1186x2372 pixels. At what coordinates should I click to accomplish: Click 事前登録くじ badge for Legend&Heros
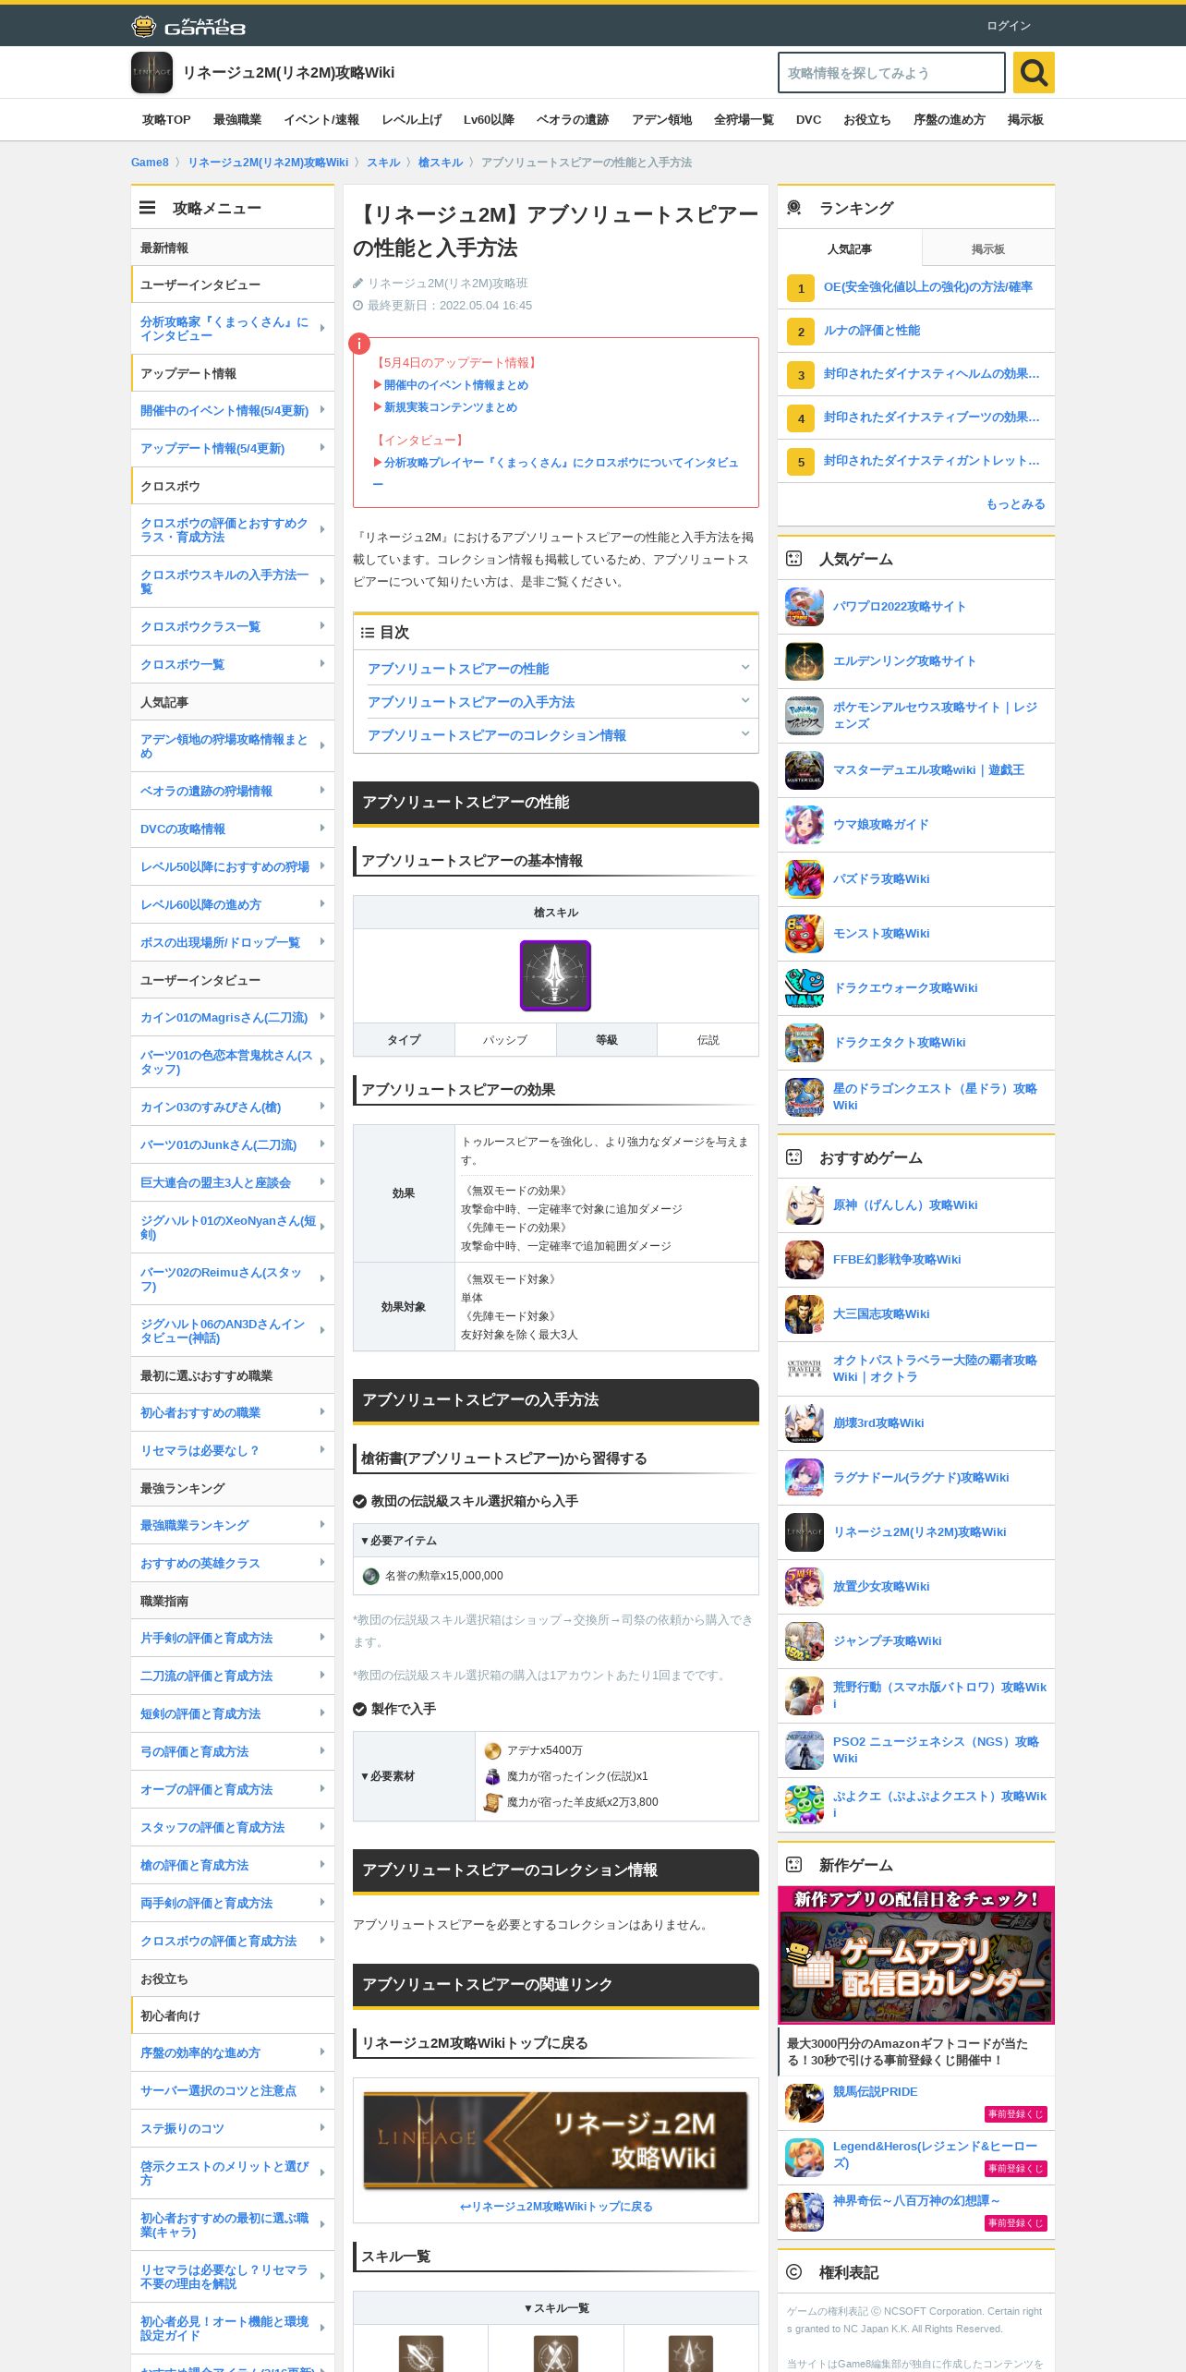tap(1016, 2169)
